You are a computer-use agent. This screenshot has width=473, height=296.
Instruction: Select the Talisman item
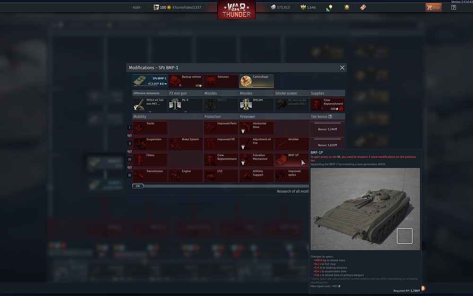pyautogui.click(x=221, y=81)
